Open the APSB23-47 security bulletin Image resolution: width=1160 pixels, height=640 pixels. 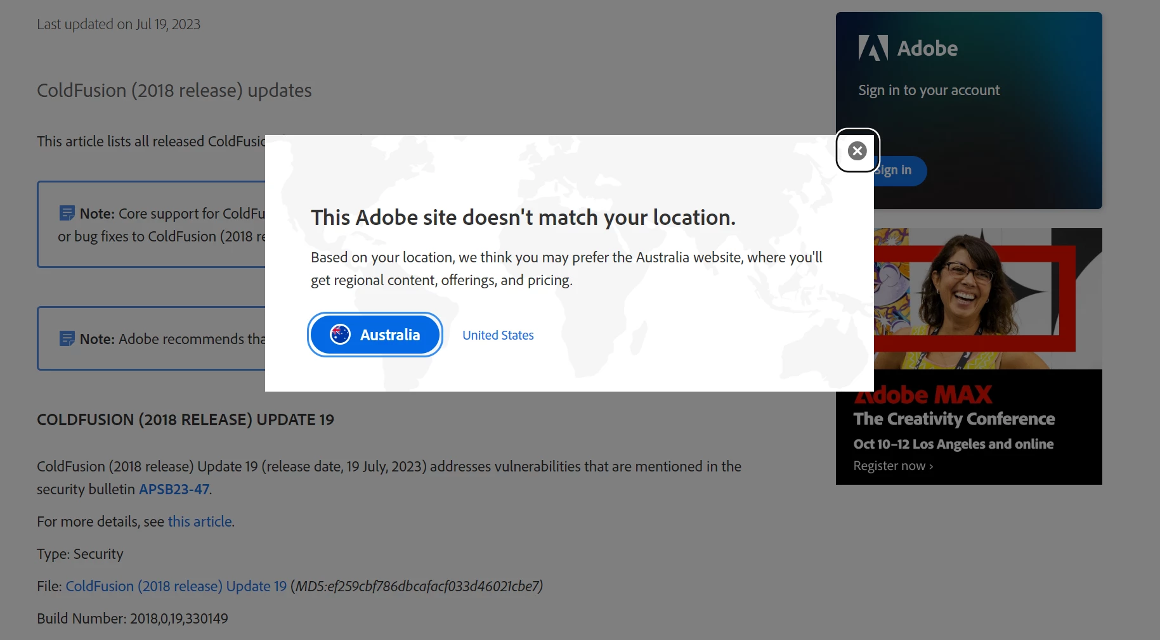(x=174, y=489)
